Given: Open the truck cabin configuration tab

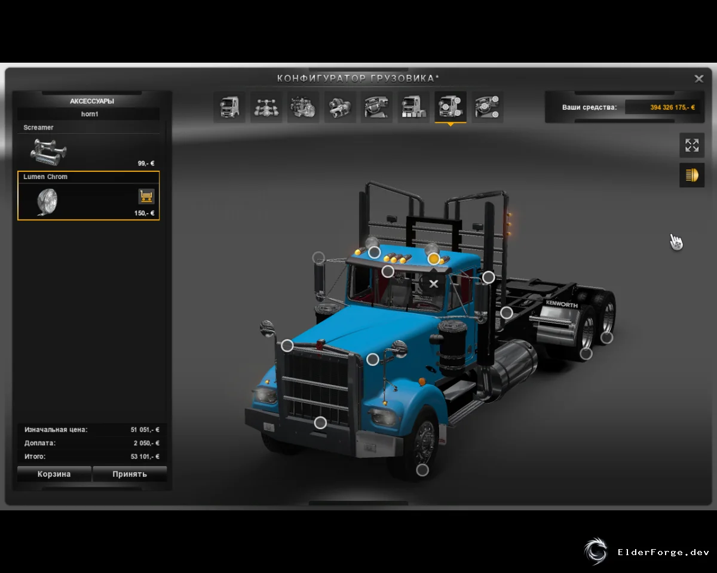Looking at the screenshot, I should point(229,107).
